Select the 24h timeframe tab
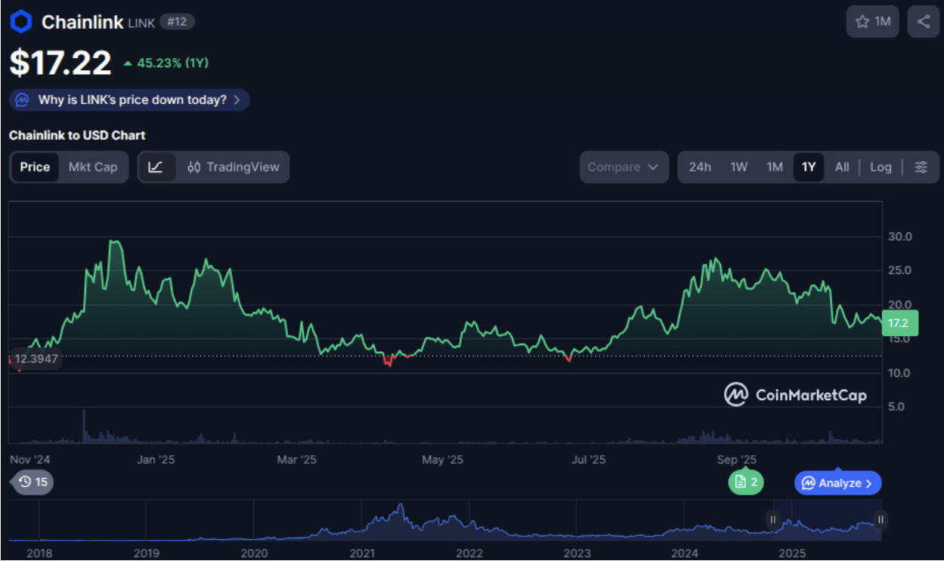The image size is (944, 561). [x=700, y=167]
